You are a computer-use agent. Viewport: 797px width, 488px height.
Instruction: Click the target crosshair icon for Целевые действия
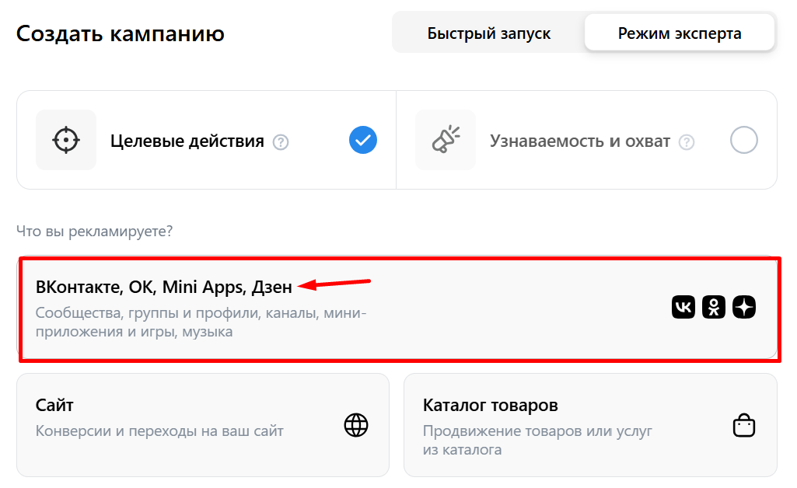(66, 140)
